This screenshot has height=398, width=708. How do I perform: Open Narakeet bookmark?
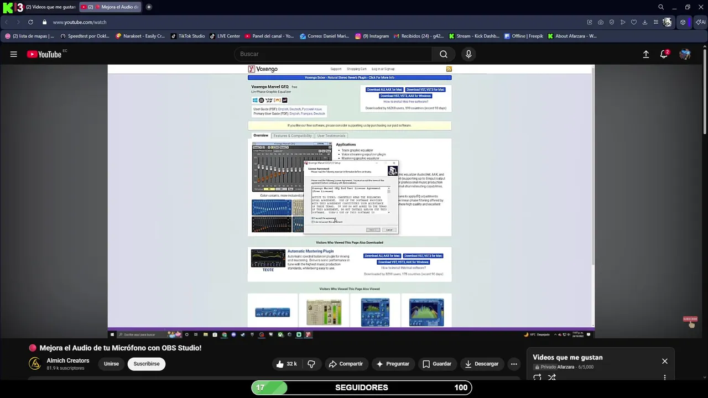tap(140, 36)
